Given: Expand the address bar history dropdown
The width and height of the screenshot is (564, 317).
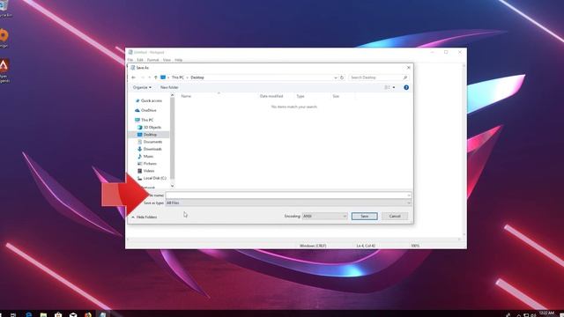Looking at the screenshot, I should (336, 77).
